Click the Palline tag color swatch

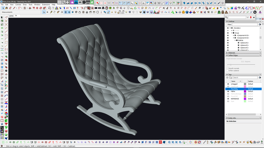245,91
